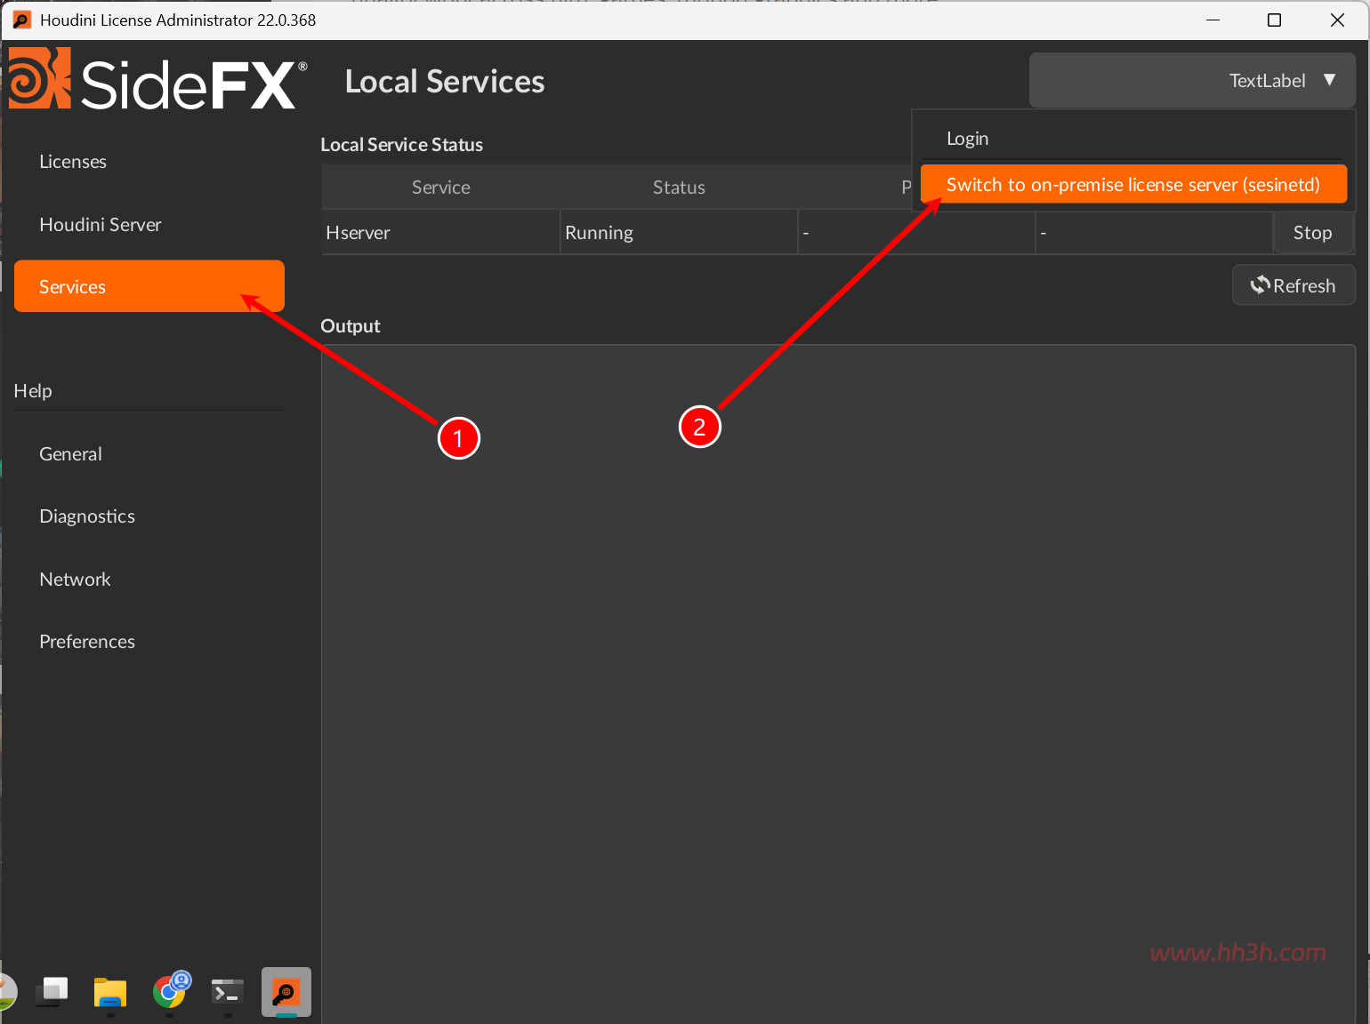Click the Local Service Status label
The width and height of the screenshot is (1370, 1024).
(x=401, y=145)
